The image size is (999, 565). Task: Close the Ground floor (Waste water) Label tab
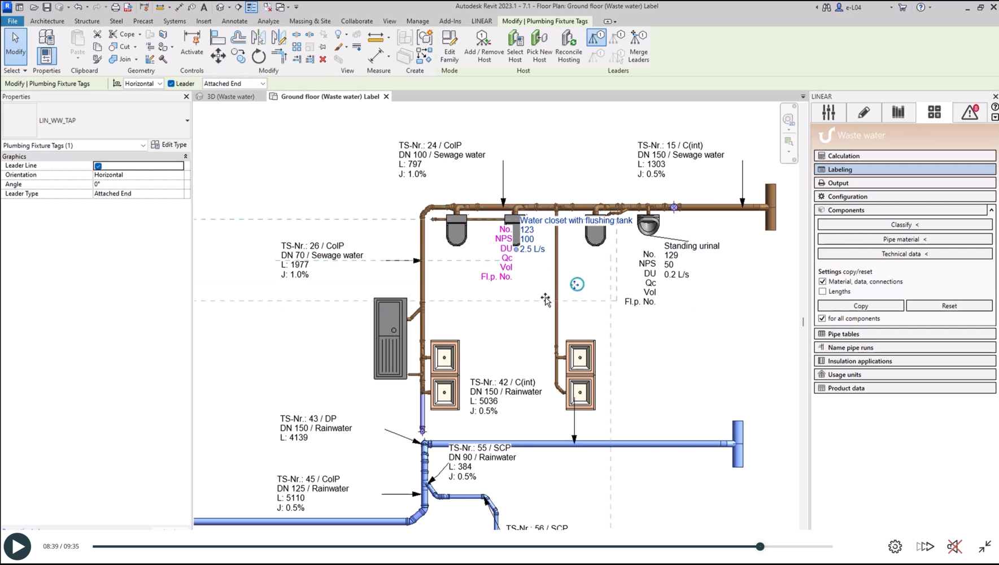(x=386, y=97)
